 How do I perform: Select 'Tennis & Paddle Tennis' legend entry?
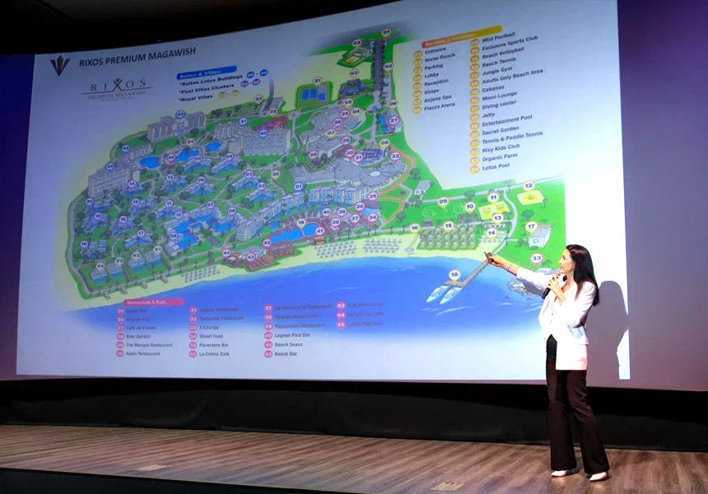[x=513, y=138]
